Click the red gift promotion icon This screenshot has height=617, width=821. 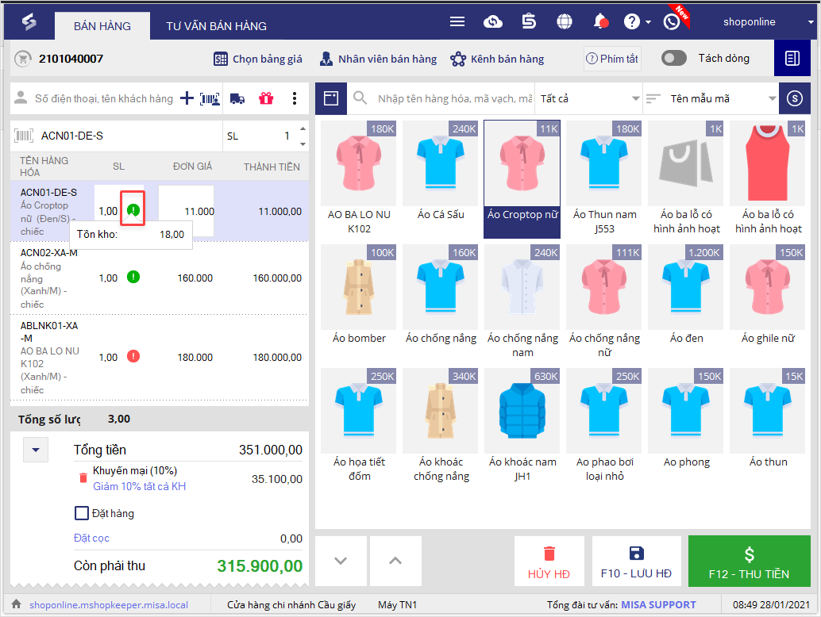coord(266,98)
